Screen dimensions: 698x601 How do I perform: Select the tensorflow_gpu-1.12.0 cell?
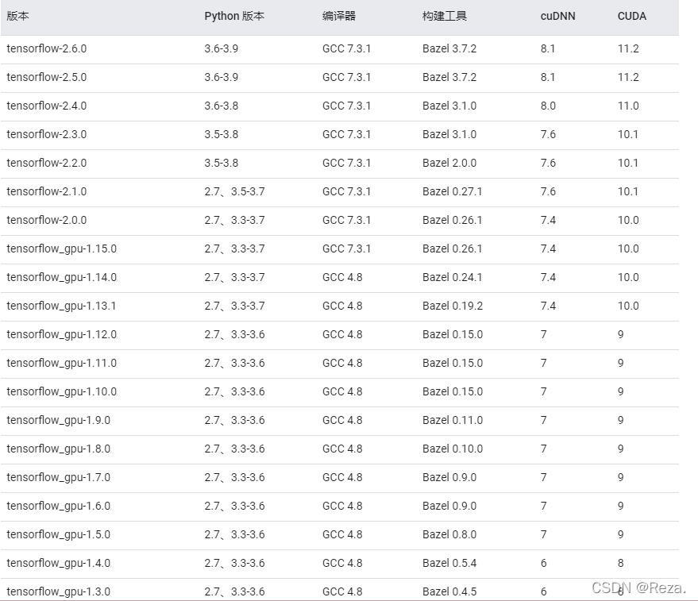coord(61,334)
